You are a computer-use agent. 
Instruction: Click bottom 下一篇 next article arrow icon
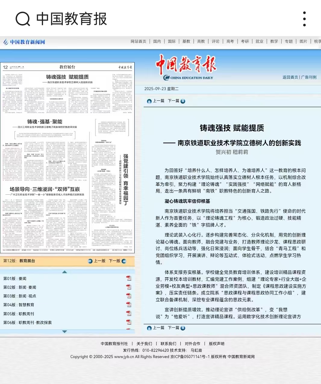coord(183,328)
